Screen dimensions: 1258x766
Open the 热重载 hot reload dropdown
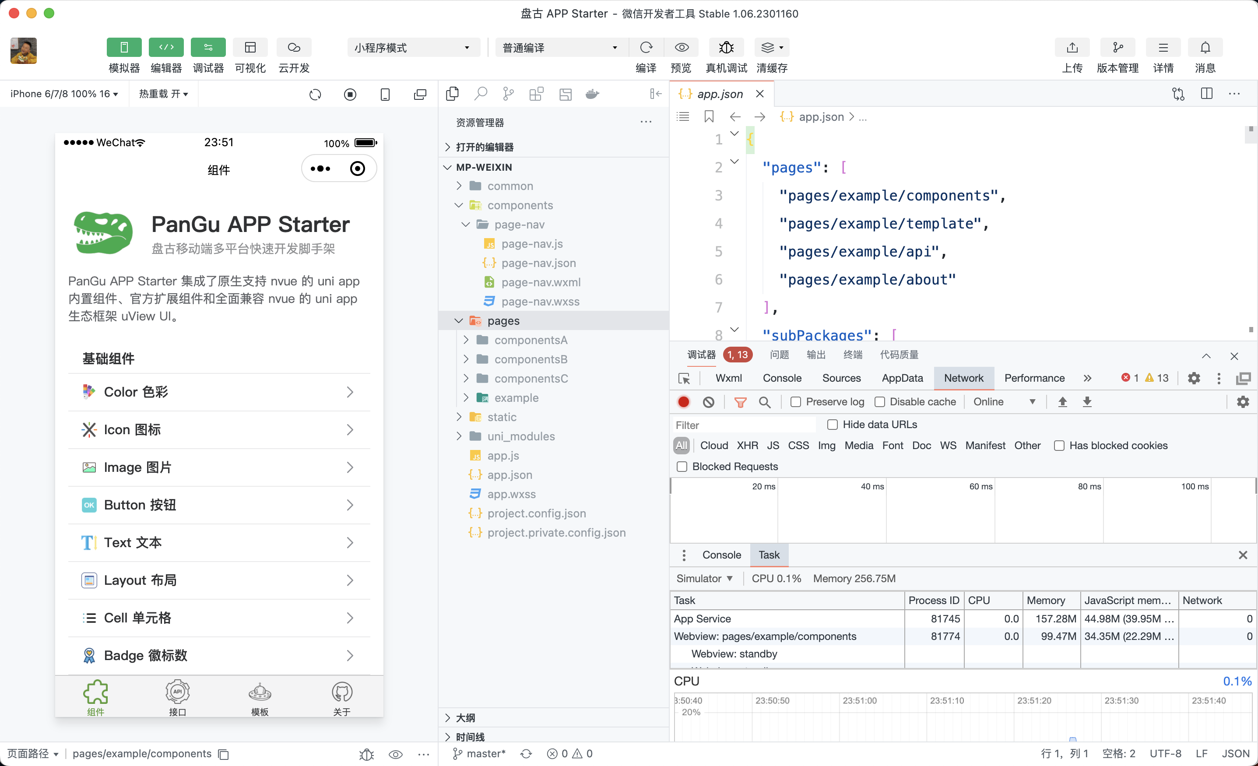pyautogui.click(x=163, y=94)
